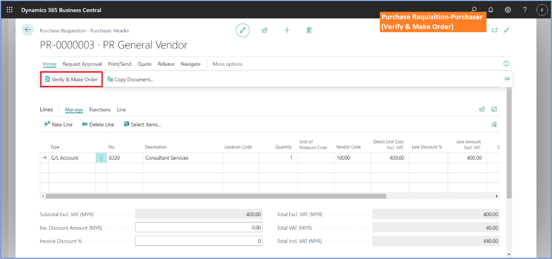The width and height of the screenshot is (552, 259).
Task: Open the search magnifier in the top bar
Action: tap(474, 10)
